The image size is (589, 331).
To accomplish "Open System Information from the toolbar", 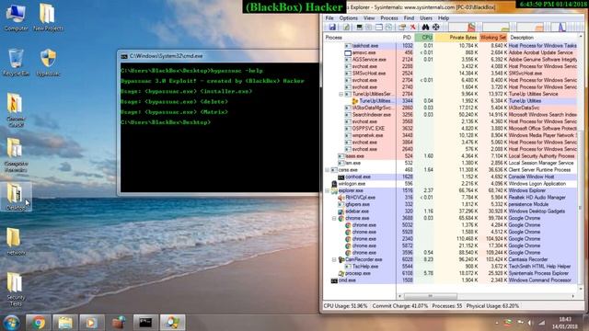I will [359, 27].
